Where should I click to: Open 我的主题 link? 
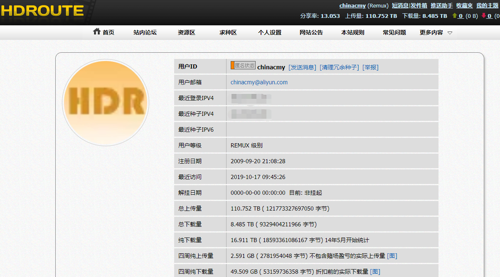pyautogui.click(x=487, y=6)
